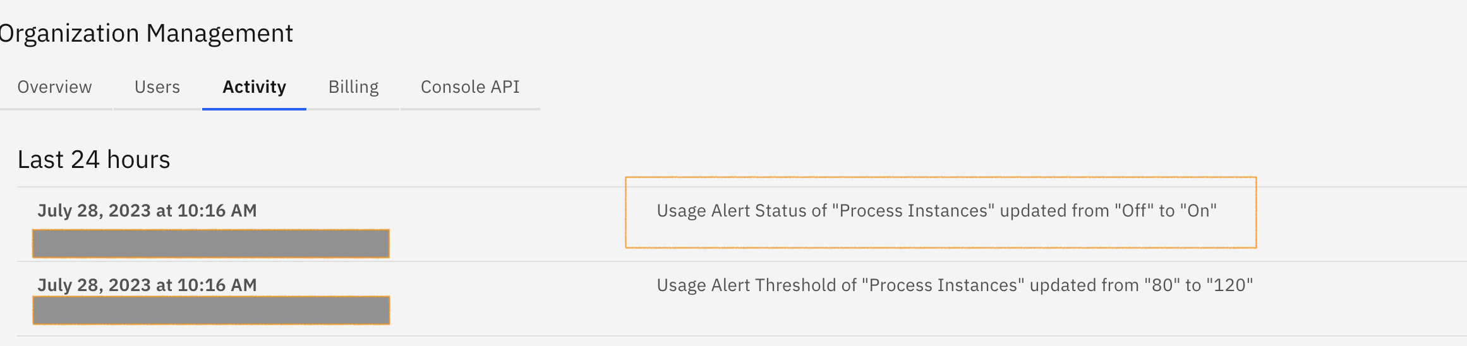
Task: Click redacted user bar in threshold entry
Action: [211, 311]
